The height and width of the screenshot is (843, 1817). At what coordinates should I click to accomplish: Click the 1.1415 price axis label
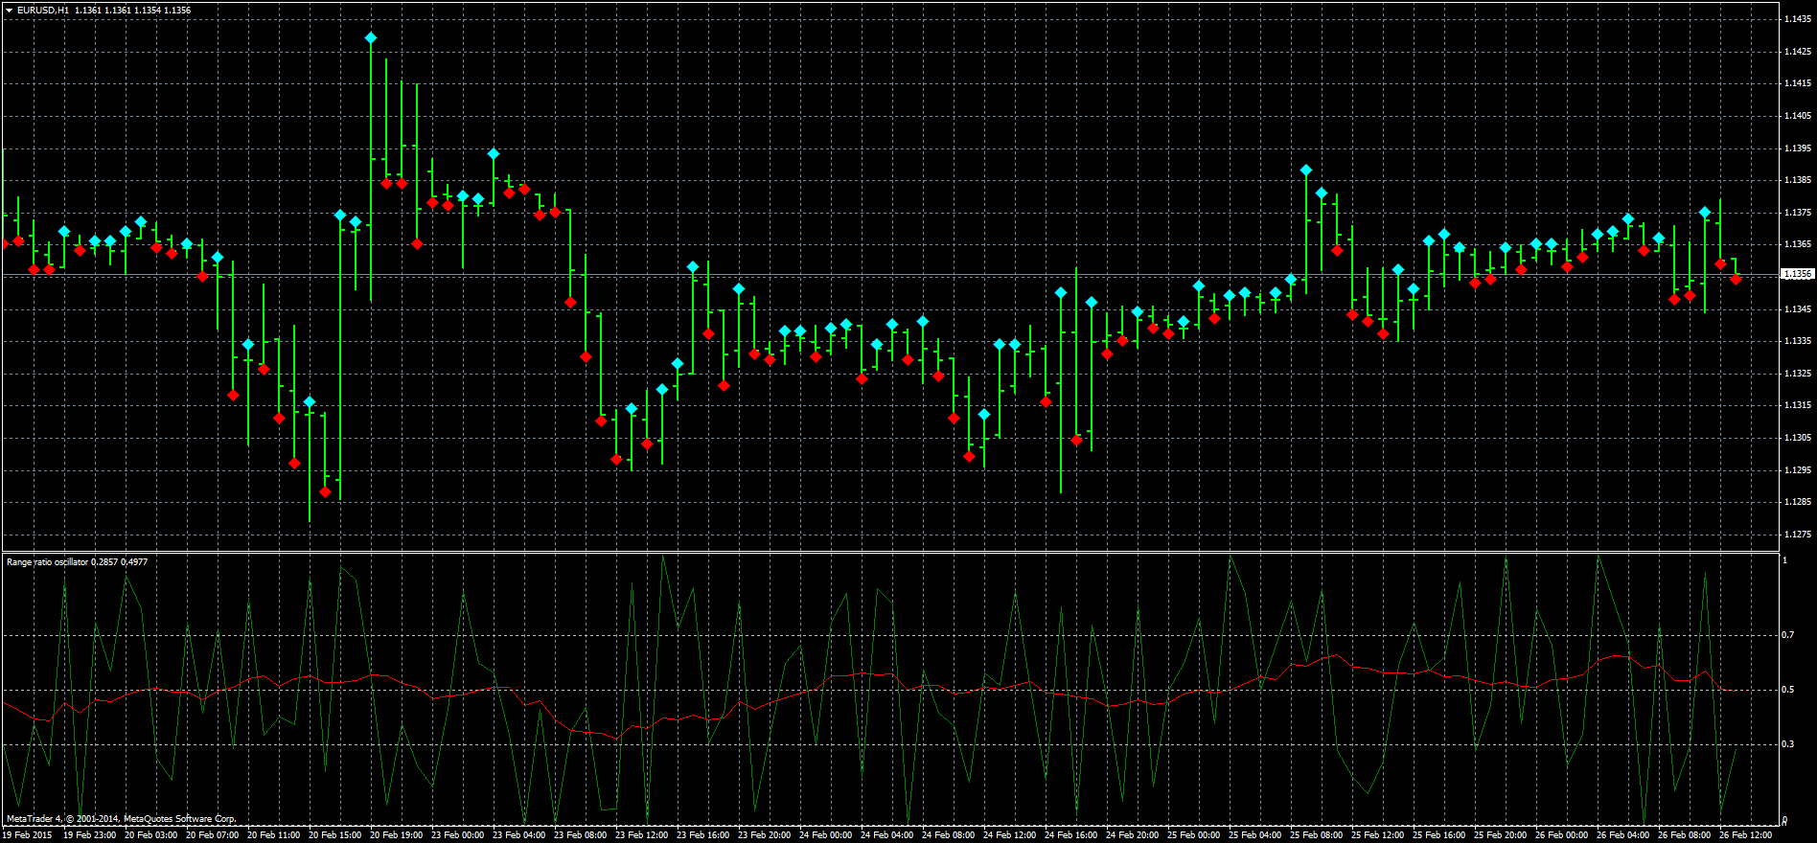pos(1797,83)
